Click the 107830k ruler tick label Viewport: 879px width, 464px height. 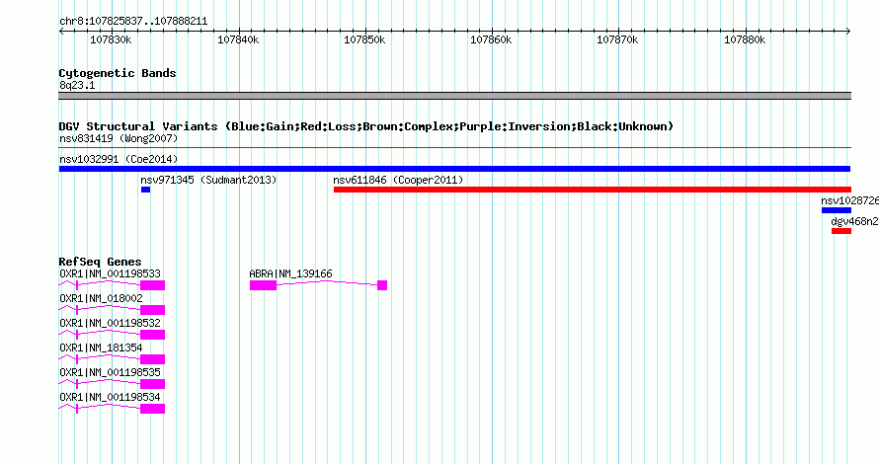111,39
